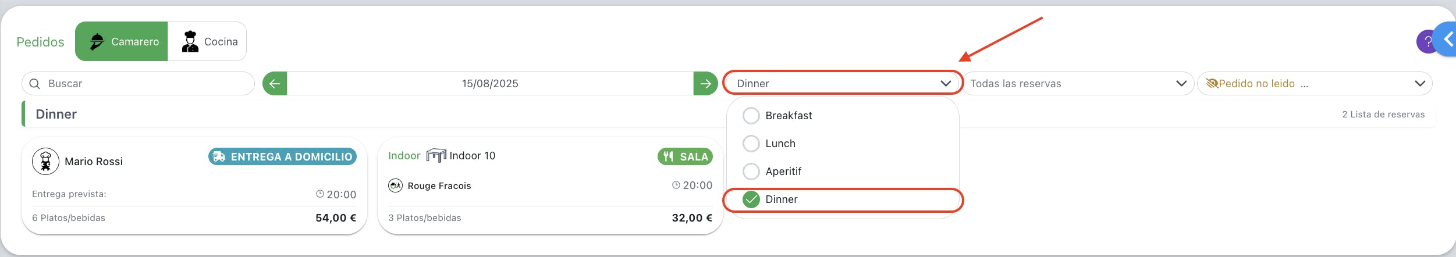
Task: Select the Aperitif radio option
Action: pyautogui.click(x=751, y=172)
